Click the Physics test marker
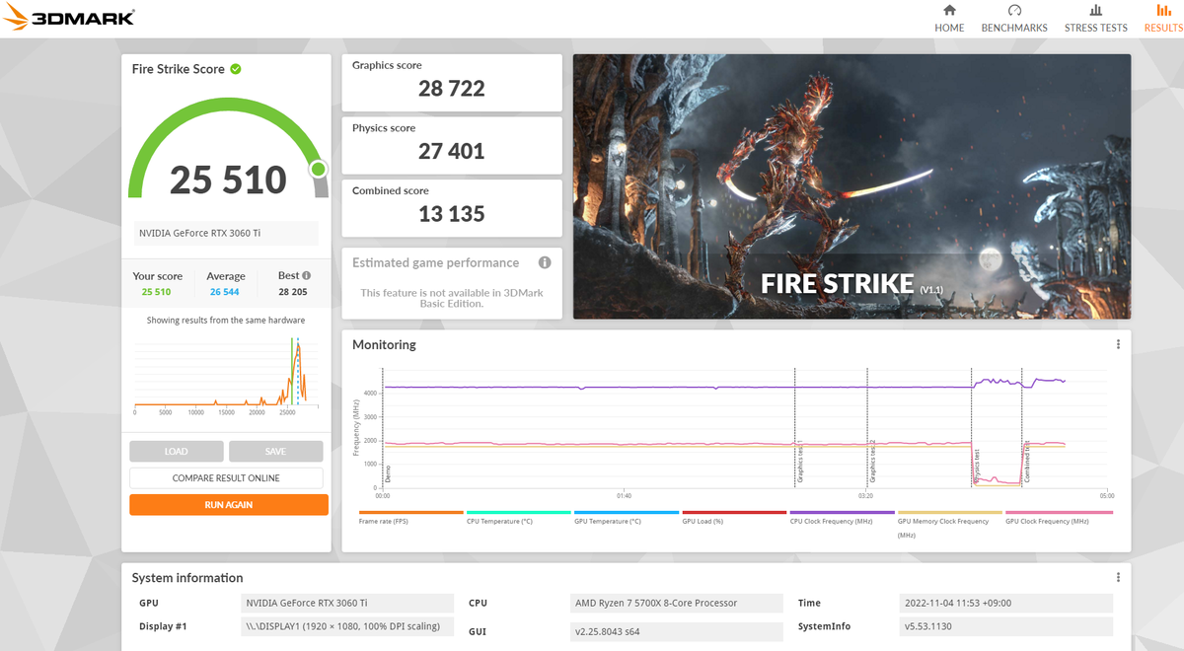The image size is (1184, 651). coord(977,466)
